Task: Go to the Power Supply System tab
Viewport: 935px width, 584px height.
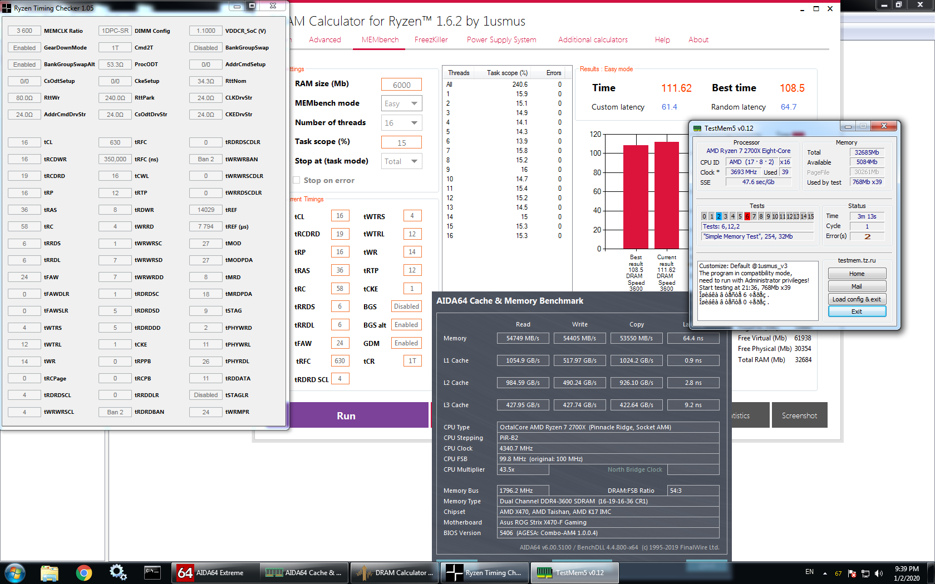Action: click(x=501, y=39)
